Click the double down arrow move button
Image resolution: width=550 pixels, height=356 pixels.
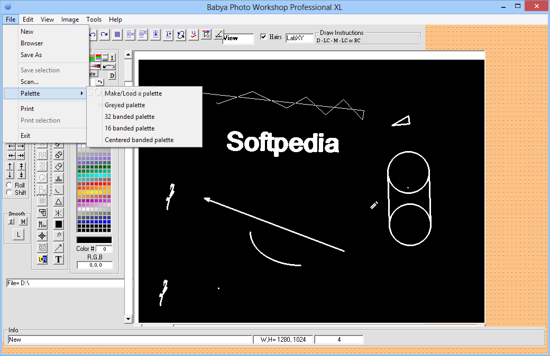click(x=21, y=174)
